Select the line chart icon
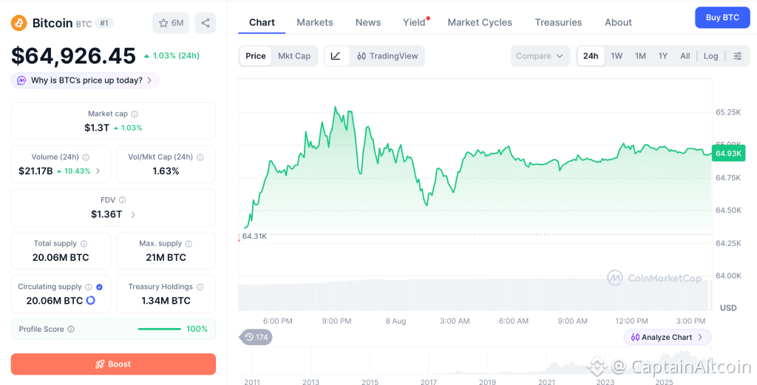 click(x=336, y=56)
